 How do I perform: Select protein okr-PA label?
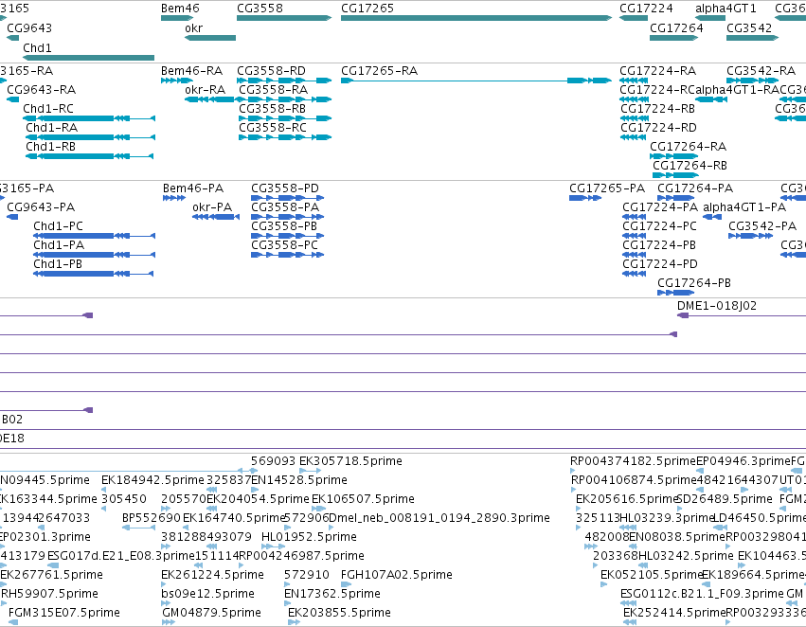(x=212, y=207)
